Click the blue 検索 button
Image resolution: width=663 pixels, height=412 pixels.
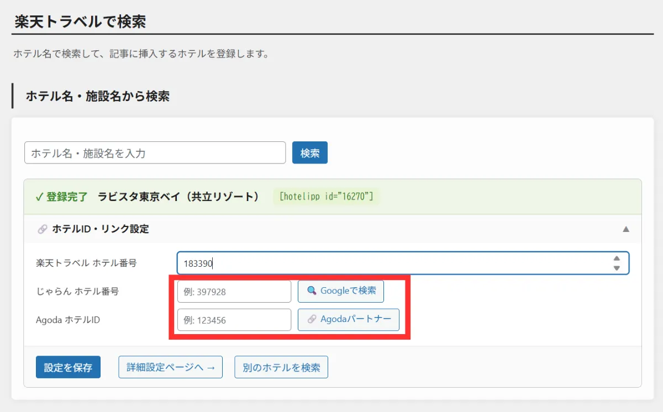click(310, 153)
